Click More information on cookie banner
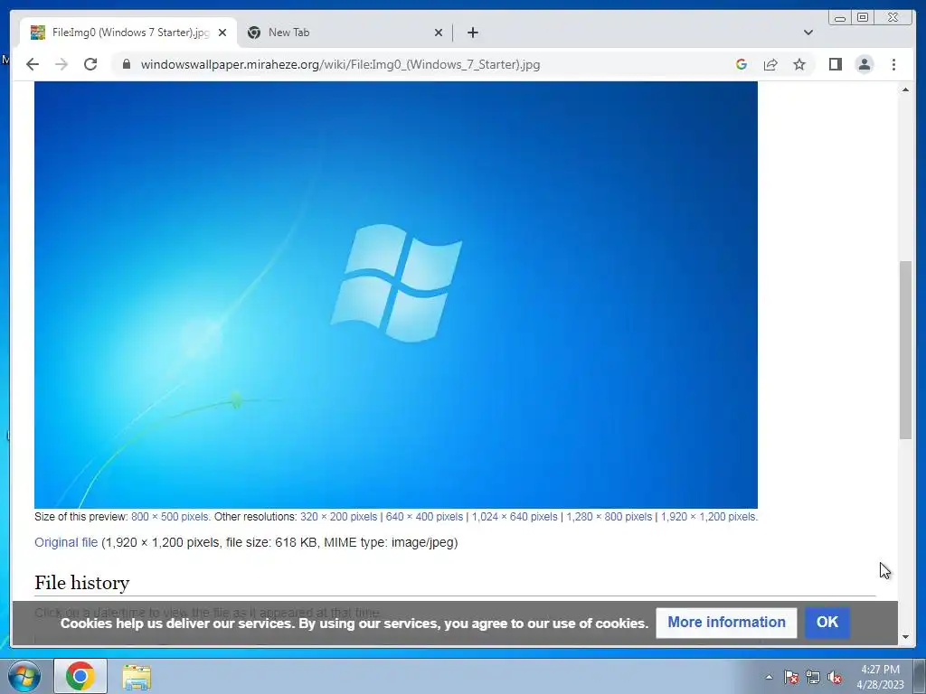Viewport: 926px width, 694px height. pyautogui.click(x=726, y=623)
